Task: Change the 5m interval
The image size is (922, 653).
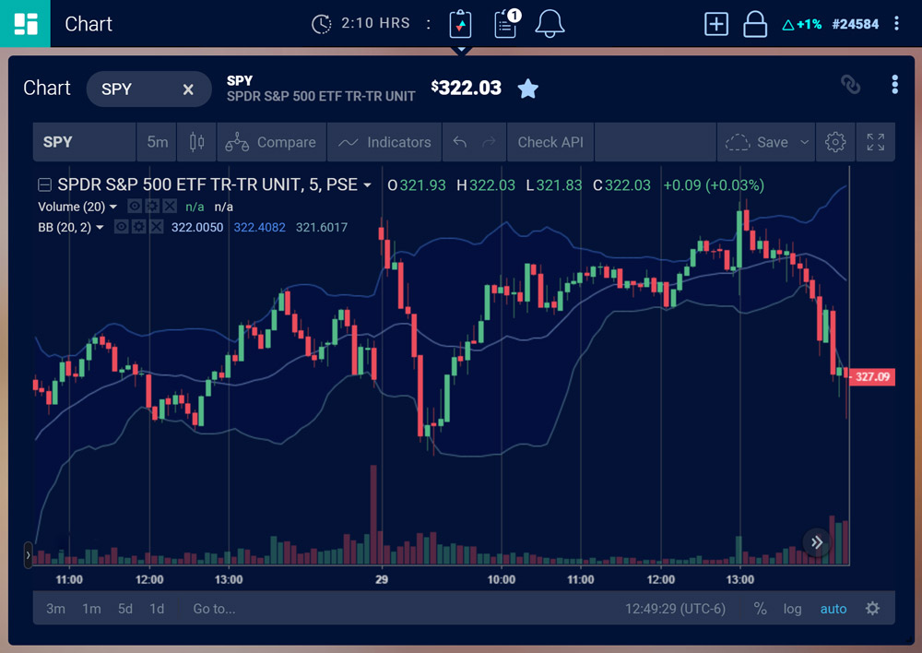Action: click(x=157, y=142)
